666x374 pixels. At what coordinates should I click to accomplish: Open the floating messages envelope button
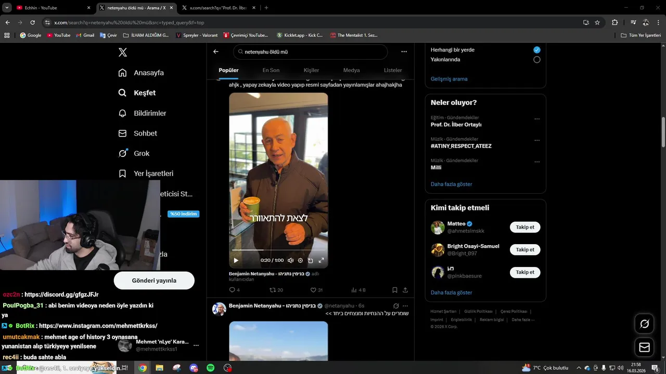pyautogui.click(x=644, y=348)
